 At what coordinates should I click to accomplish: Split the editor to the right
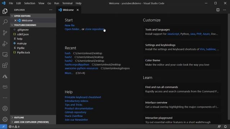(x=218, y=10)
